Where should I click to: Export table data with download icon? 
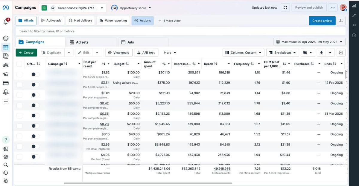pyautogui.click(x=322, y=53)
